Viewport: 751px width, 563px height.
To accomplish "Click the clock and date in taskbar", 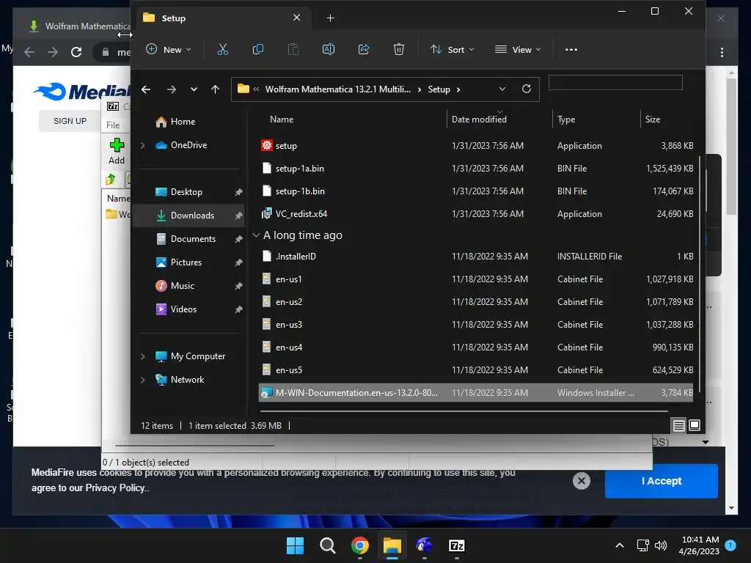I will 699,545.
